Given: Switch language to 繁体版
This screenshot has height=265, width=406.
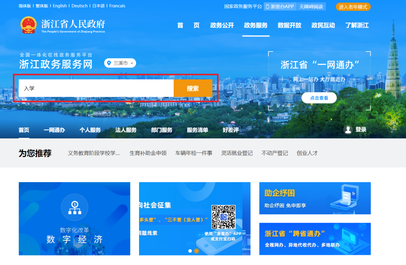Looking at the screenshot, I should (x=42, y=6).
